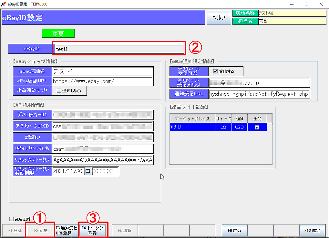Select the 通知メール受信アドレス field
The height and width of the screenshot is (238, 329).
[259, 83]
